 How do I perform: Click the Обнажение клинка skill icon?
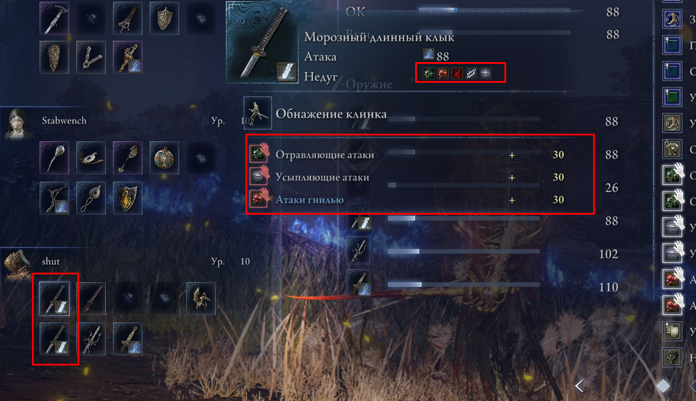[257, 113]
